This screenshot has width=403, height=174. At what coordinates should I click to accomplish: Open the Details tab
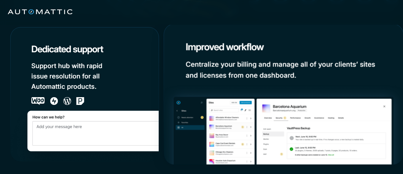coord(341,118)
